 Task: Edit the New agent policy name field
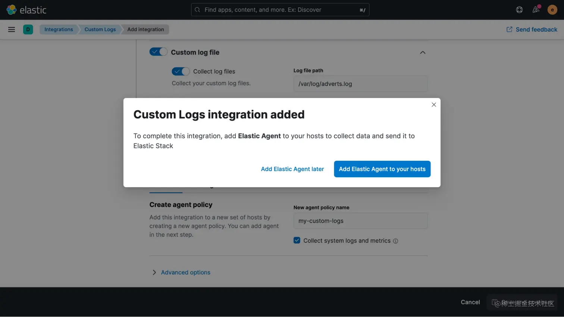pos(360,221)
